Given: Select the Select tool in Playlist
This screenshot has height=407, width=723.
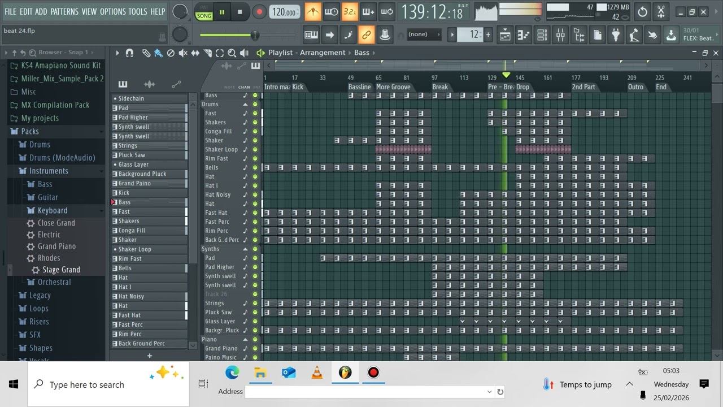Looking at the screenshot, I should point(220,53).
